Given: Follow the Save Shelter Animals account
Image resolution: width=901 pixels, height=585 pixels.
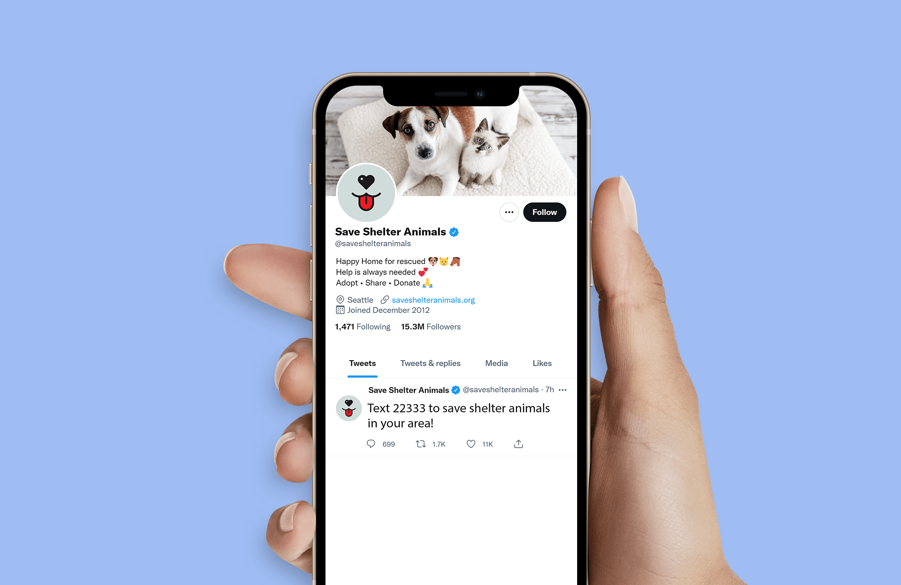Looking at the screenshot, I should click(545, 211).
